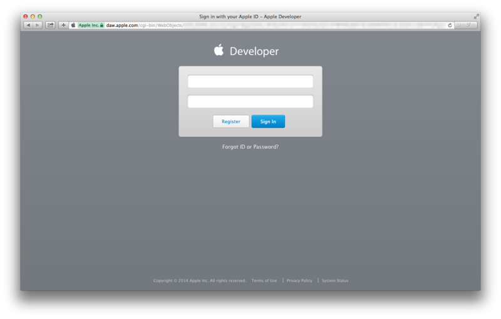The width and height of the screenshot is (501, 319).
Task: Open the Forgot ID or Password? link
Action: (x=250, y=147)
